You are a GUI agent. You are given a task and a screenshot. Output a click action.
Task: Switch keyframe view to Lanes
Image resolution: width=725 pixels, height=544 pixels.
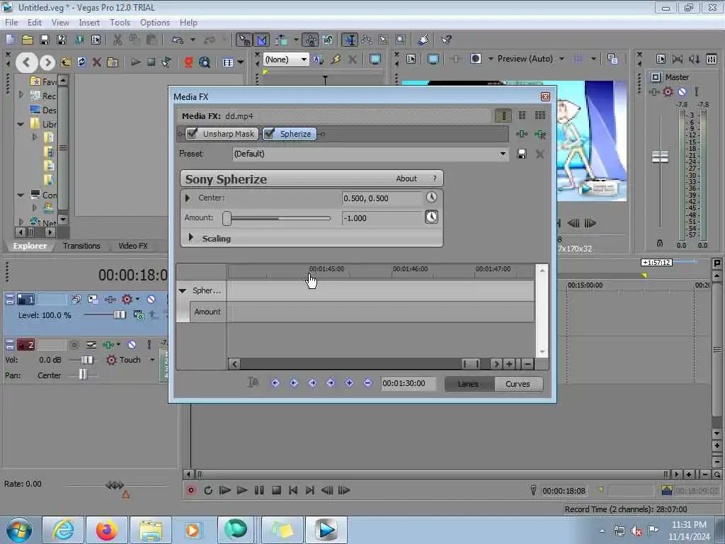click(469, 384)
